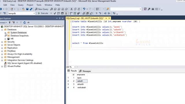Open the View menu
Viewport: 185px width, 104px height.
12,5
